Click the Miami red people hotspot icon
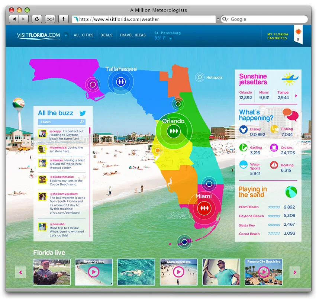The height and width of the screenshot is (299, 319). pyautogui.click(x=204, y=208)
